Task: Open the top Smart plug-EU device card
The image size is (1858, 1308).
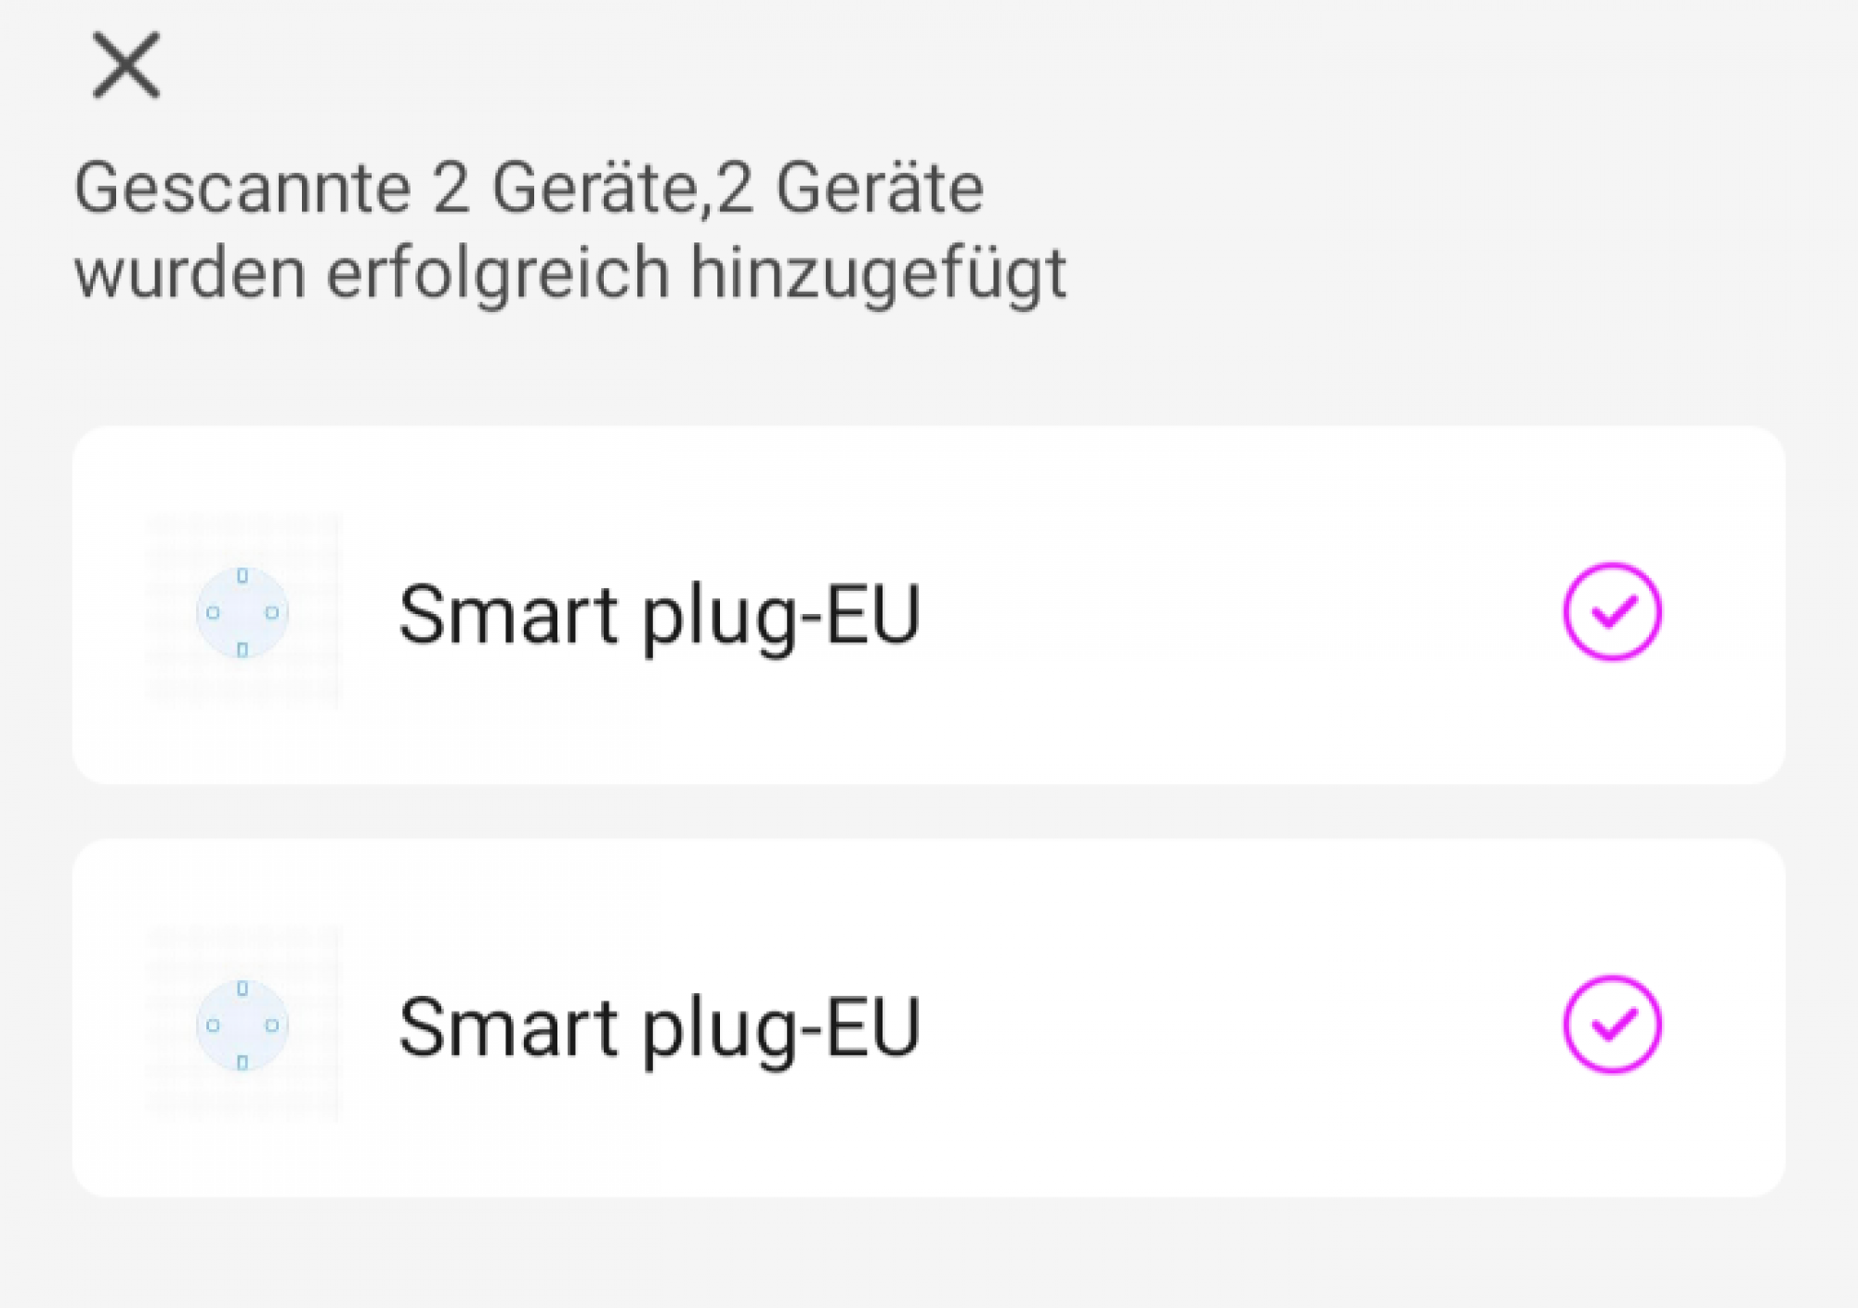Action: point(929,605)
